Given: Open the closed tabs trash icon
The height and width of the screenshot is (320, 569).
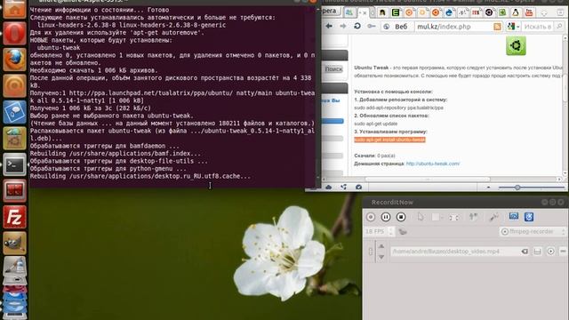Looking at the screenshot, I should pyautogui.click(x=560, y=12).
